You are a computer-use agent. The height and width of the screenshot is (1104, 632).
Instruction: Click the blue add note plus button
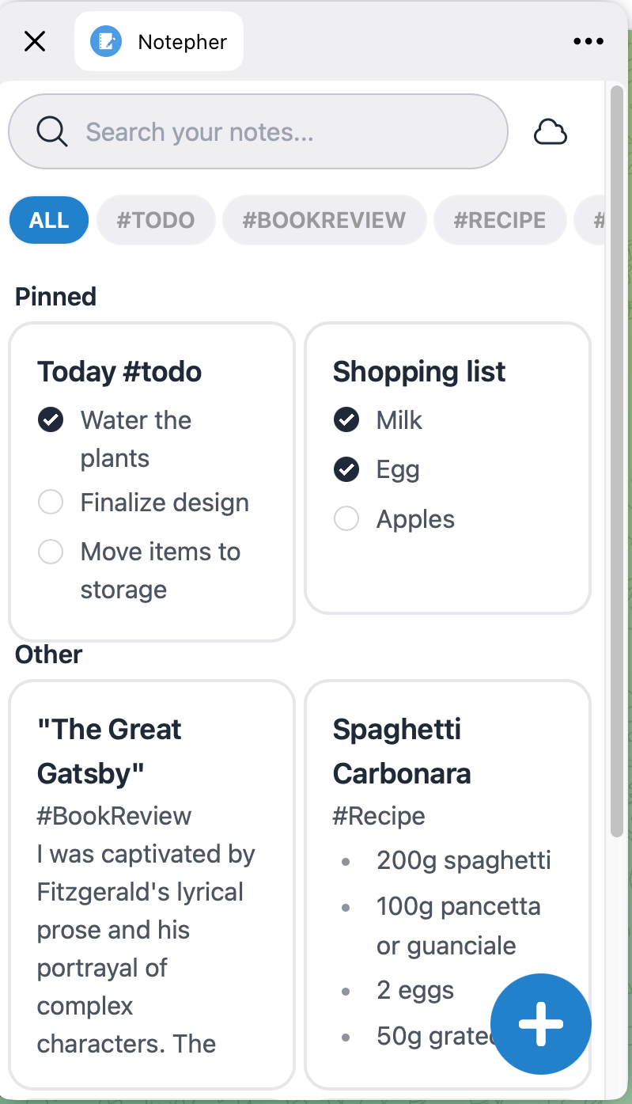pyautogui.click(x=541, y=1023)
